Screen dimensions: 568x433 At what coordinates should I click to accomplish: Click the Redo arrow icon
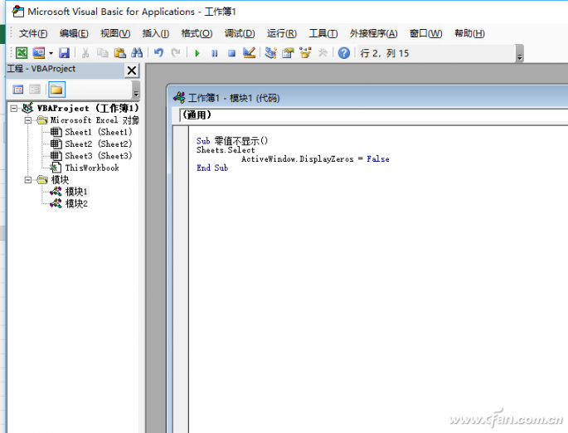[x=176, y=53]
